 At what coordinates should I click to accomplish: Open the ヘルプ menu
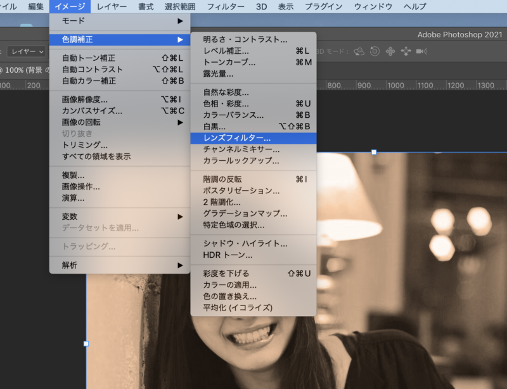pyautogui.click(x=414, y=6)
